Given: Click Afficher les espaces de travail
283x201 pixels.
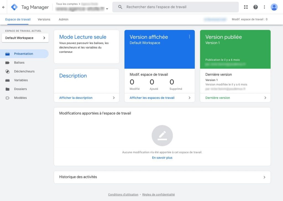Looking at the screenshot, I should [152, 98].
